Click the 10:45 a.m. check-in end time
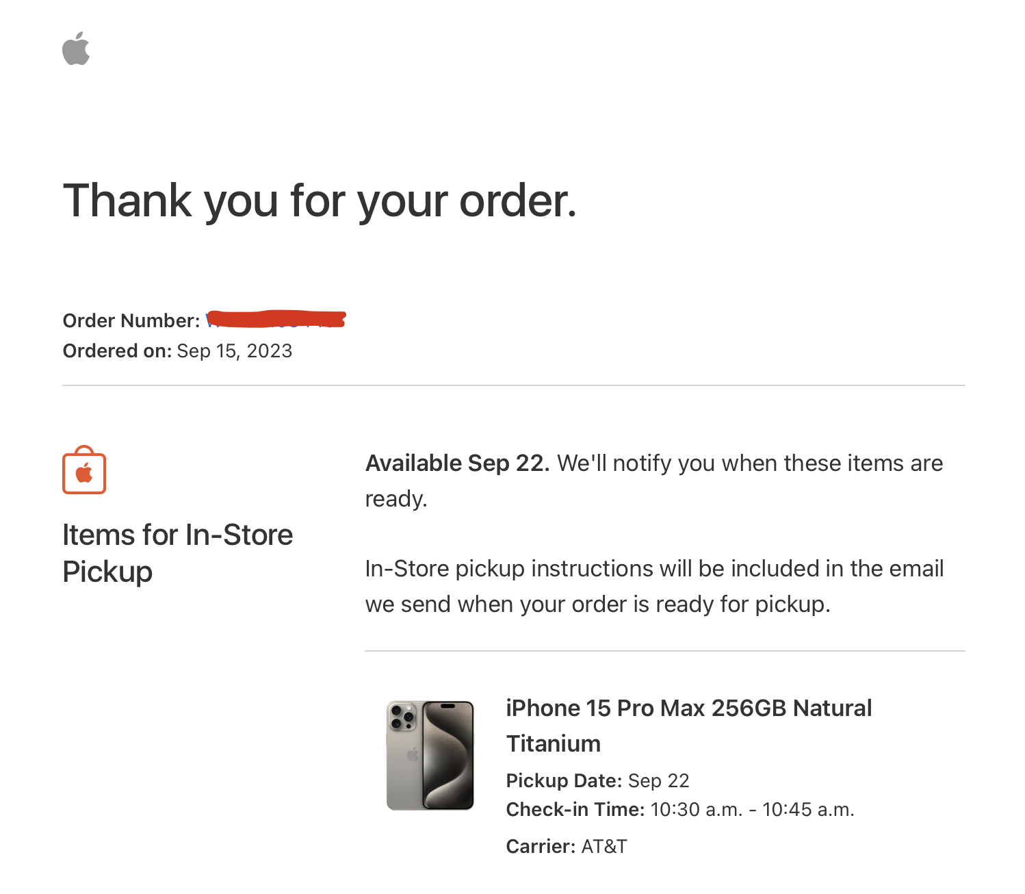 (x=807, y=810)
